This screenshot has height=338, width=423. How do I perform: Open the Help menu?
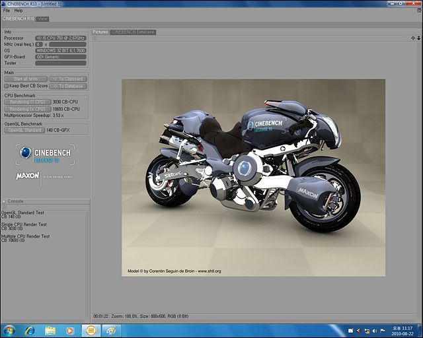(19, 11)
